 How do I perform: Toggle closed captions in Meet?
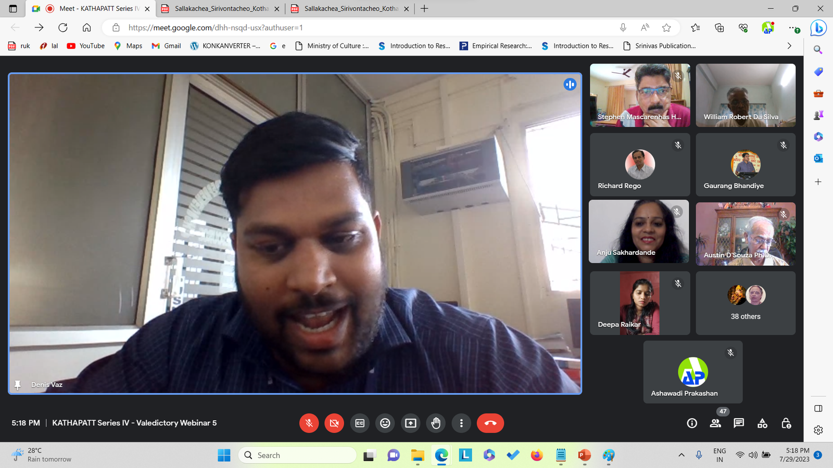pos(360,423)
